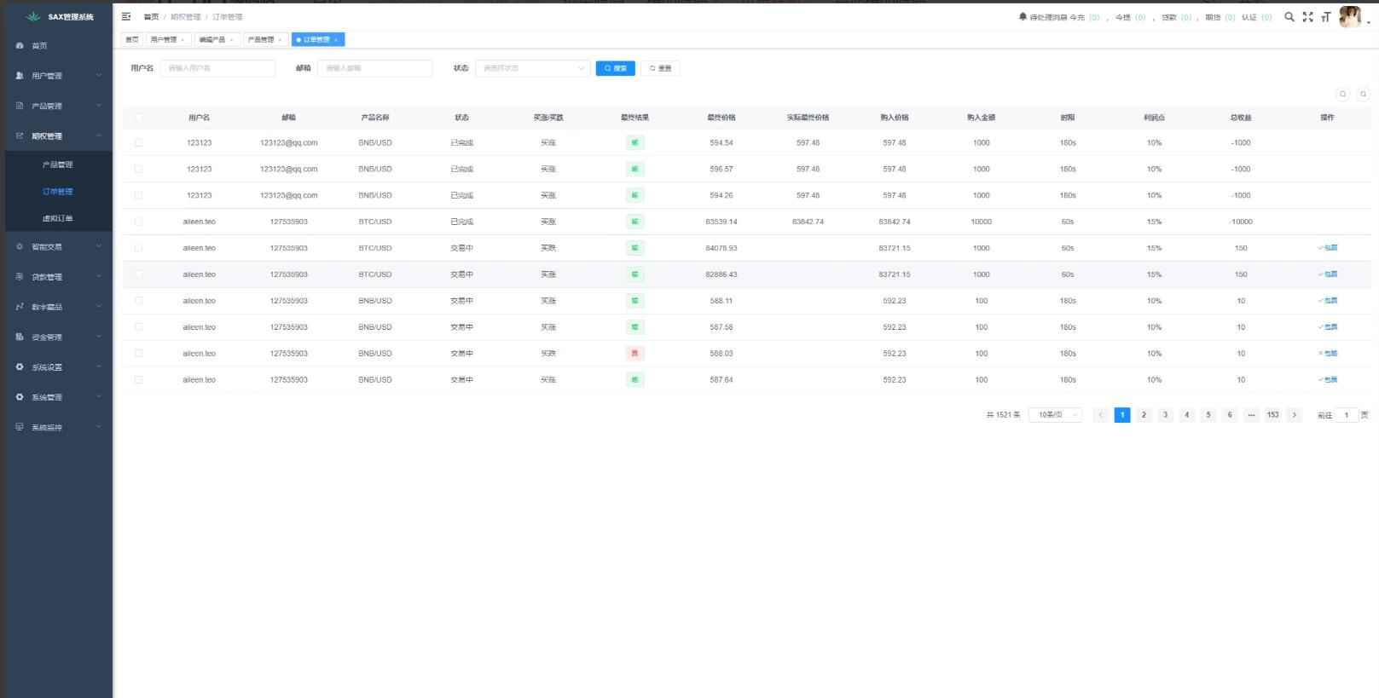Open the 状态 status dropdown filter
The image size is (1379, 698).
[532, 68]
